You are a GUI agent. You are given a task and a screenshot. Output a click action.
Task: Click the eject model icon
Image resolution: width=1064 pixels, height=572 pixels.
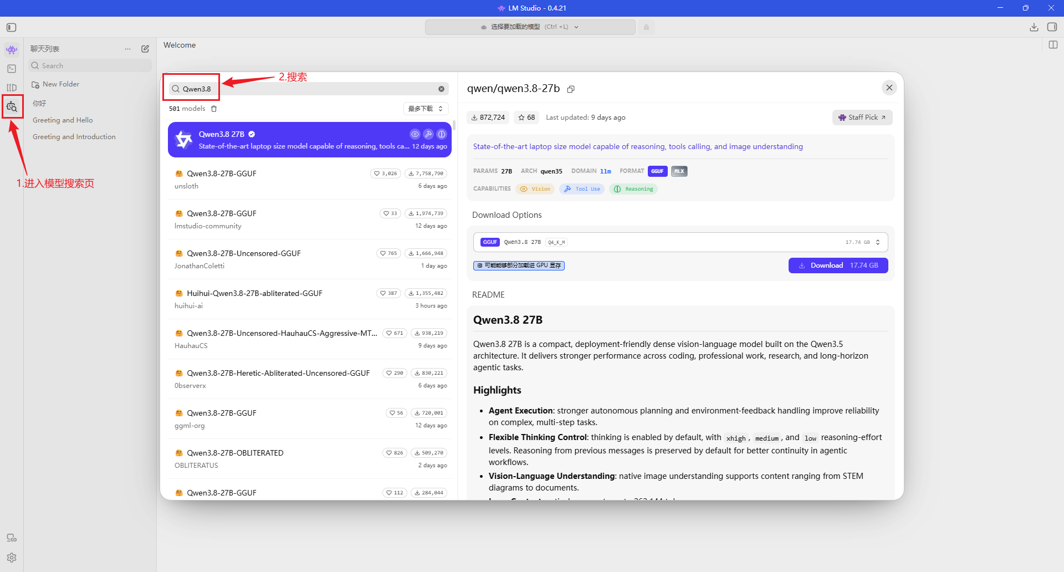[646, 27]
